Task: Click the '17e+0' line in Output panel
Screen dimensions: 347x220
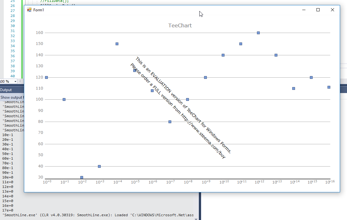Action: (8, 210)
